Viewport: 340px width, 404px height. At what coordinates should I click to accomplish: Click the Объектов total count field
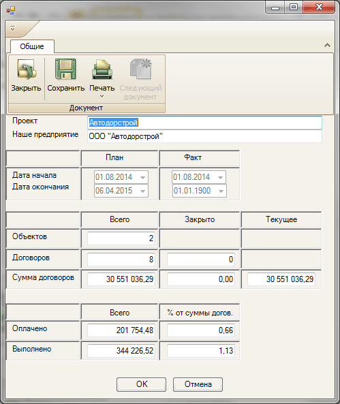click(x=121, y=238)
